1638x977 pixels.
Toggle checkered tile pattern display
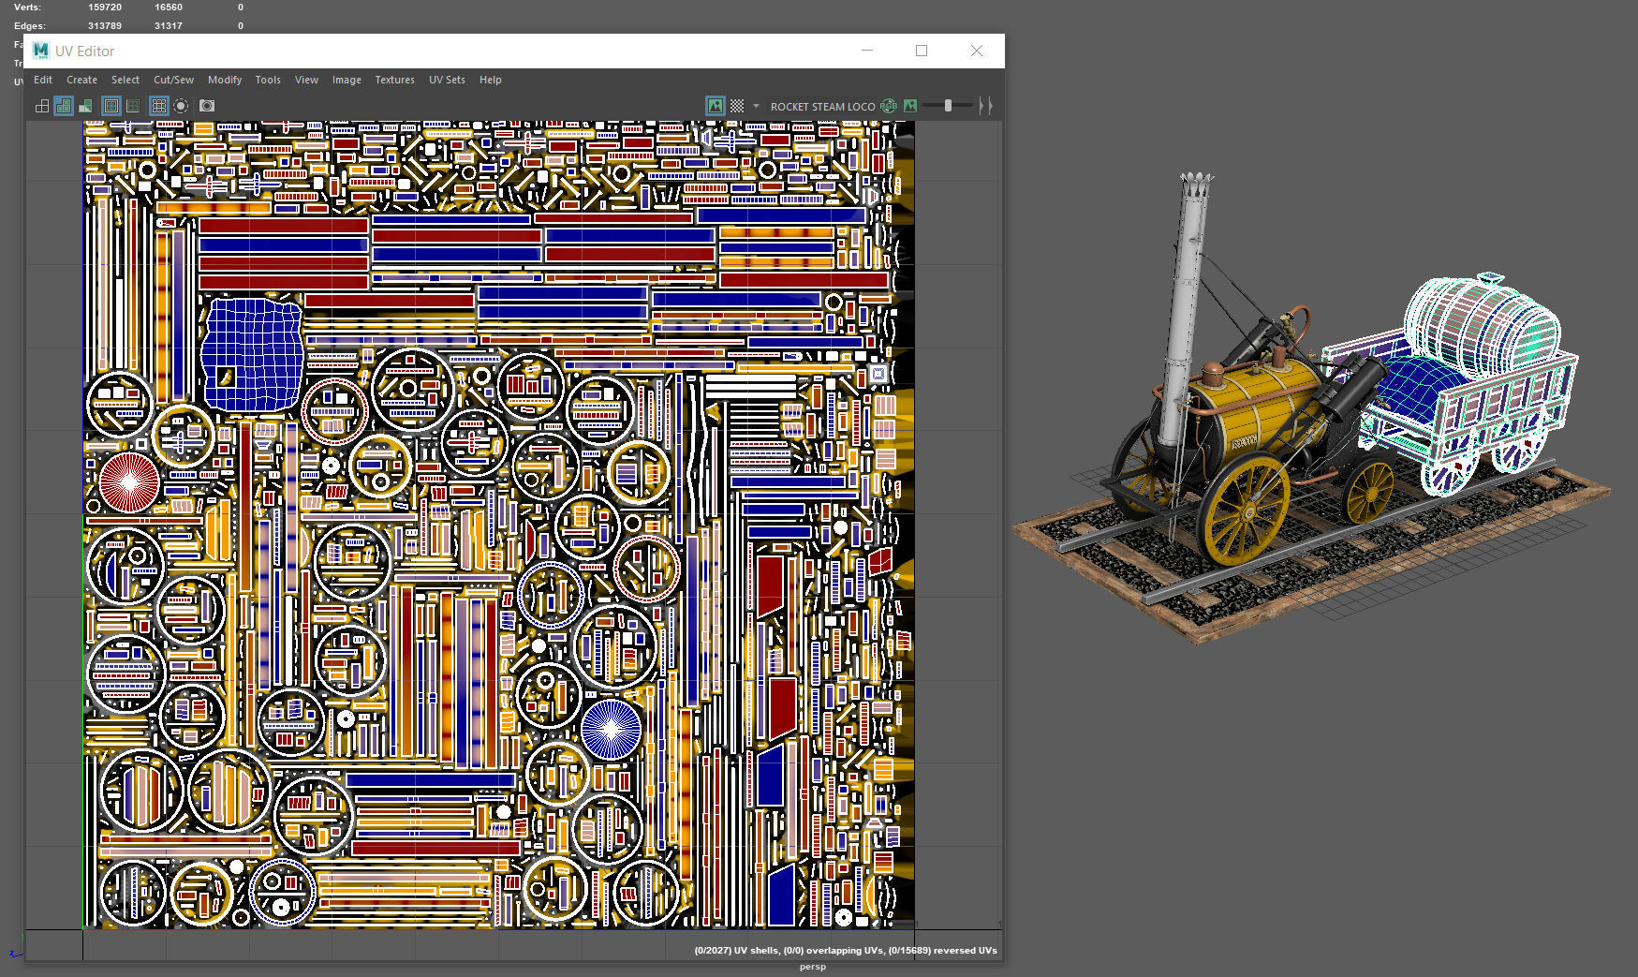pyautogui.click(x=737, y=106)
